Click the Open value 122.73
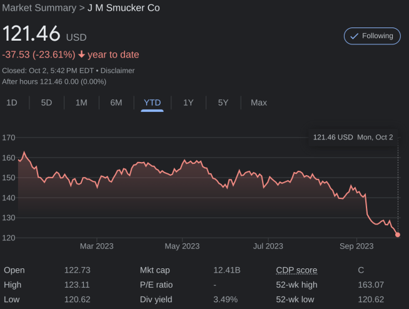Screen dimensions: 409x309 pyautogui.click(x=78, y=270)
